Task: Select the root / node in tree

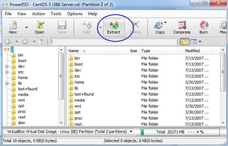Action: coord(12,50)
